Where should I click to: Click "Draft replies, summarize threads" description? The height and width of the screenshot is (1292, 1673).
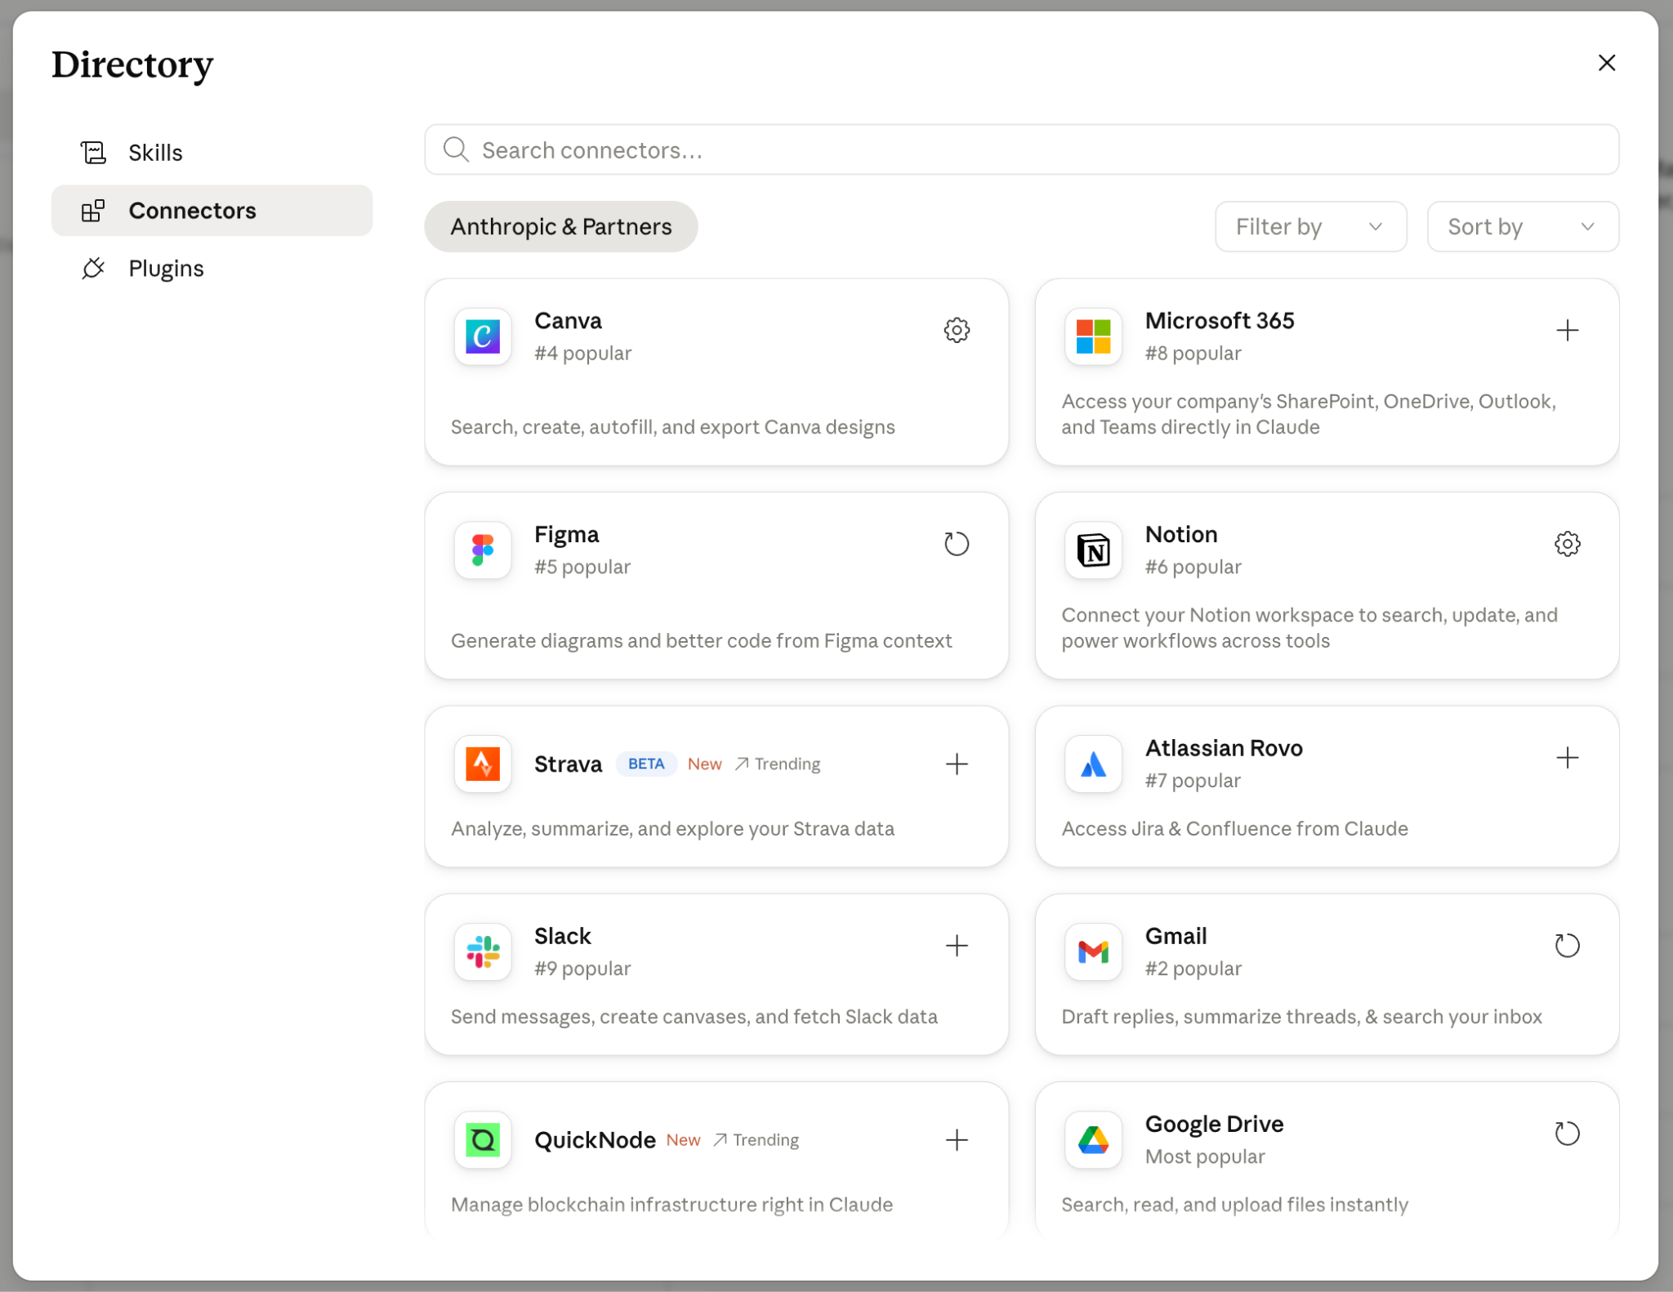[1301, 1017]
